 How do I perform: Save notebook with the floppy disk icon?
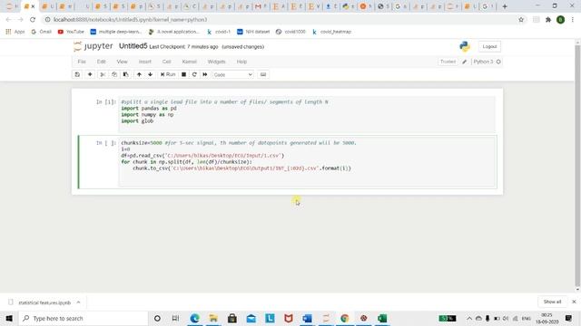[77, 74]
